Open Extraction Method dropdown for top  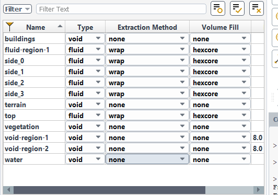point(147,116)
